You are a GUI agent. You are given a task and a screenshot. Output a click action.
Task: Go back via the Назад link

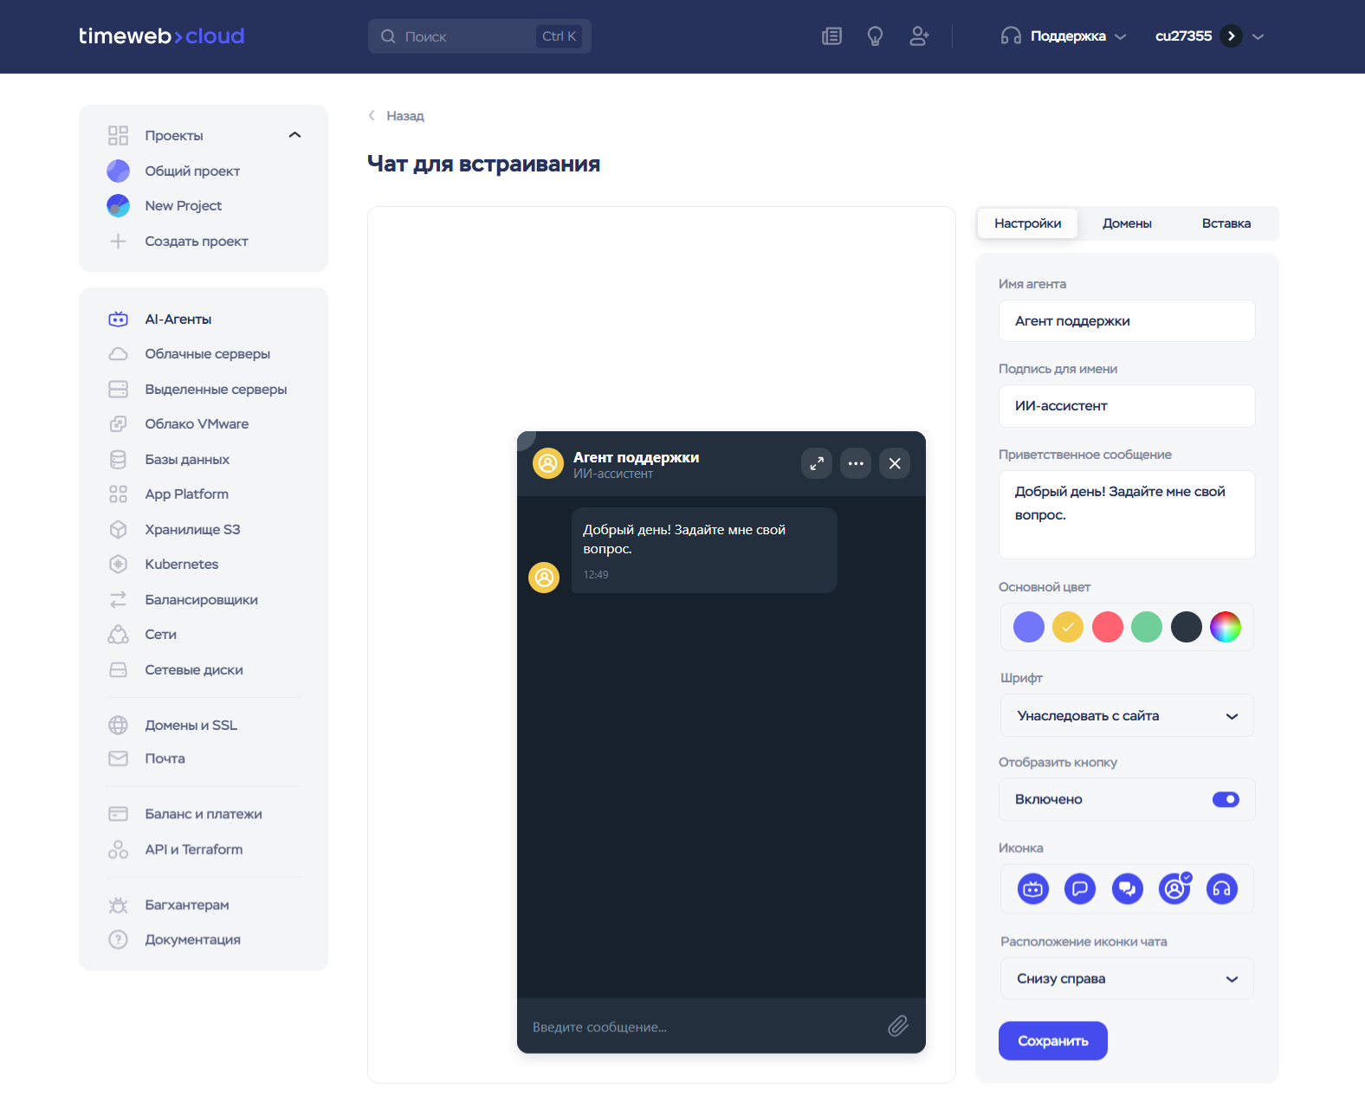click(x=404, y=116)
